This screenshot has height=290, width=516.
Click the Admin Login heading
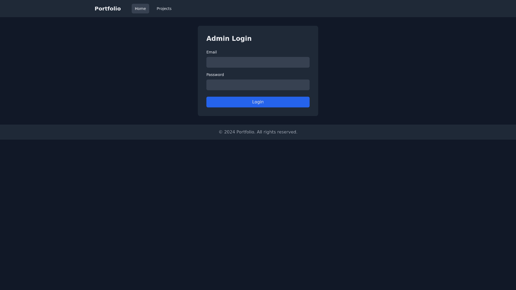click(x=229, y=39)
